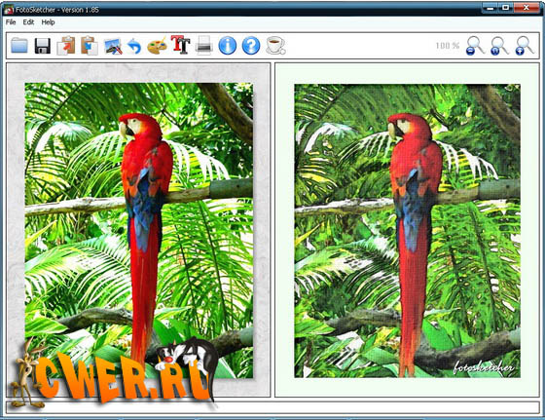Reset zoom with the middle magnifier
The image size is (545, 420).
pyautogui.click(x=499, y=46)
